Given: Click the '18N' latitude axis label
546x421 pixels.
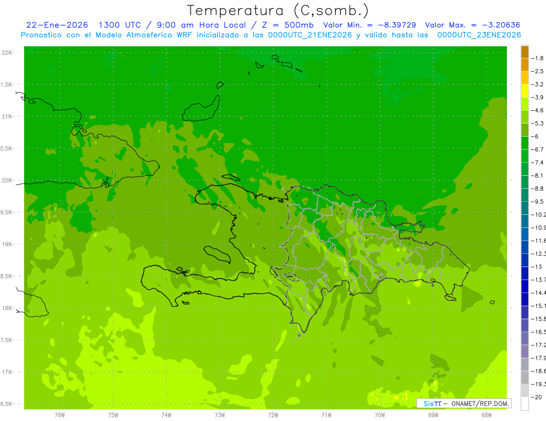Looking at the screenshot, I should [7, 308].
